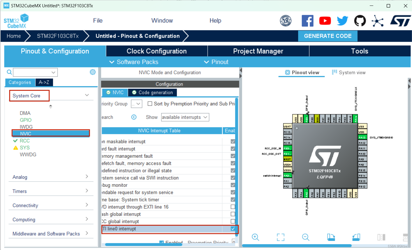Open the Twitter bird icon
The image size is (412, 250).
(x=342, y=21)
